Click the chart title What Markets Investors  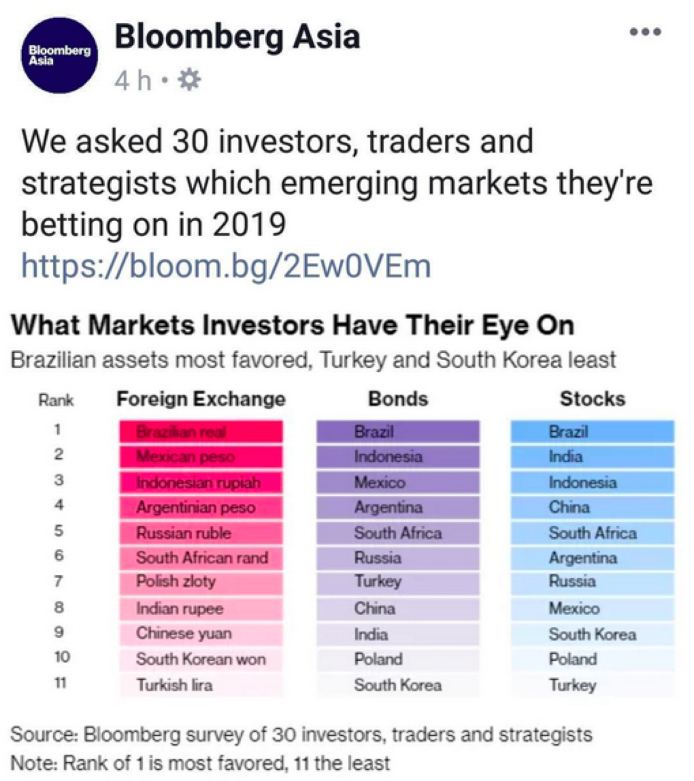(292, 325)
